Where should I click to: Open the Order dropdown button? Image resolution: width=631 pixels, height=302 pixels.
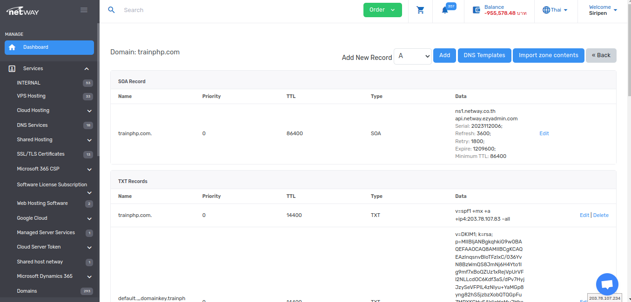(382, 10)
